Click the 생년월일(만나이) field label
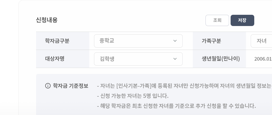The image size is (272, 115). click(x=221, y=59)
